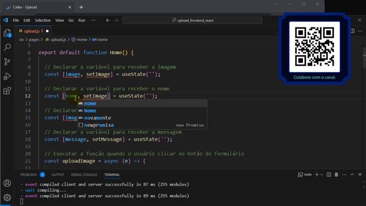Open the browser tab search chevron
Screen dimensions: 366x206
click(276, 4)
